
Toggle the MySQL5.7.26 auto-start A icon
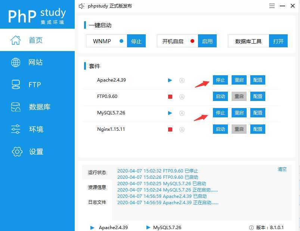pyautogui.click(x=182, y=113)
